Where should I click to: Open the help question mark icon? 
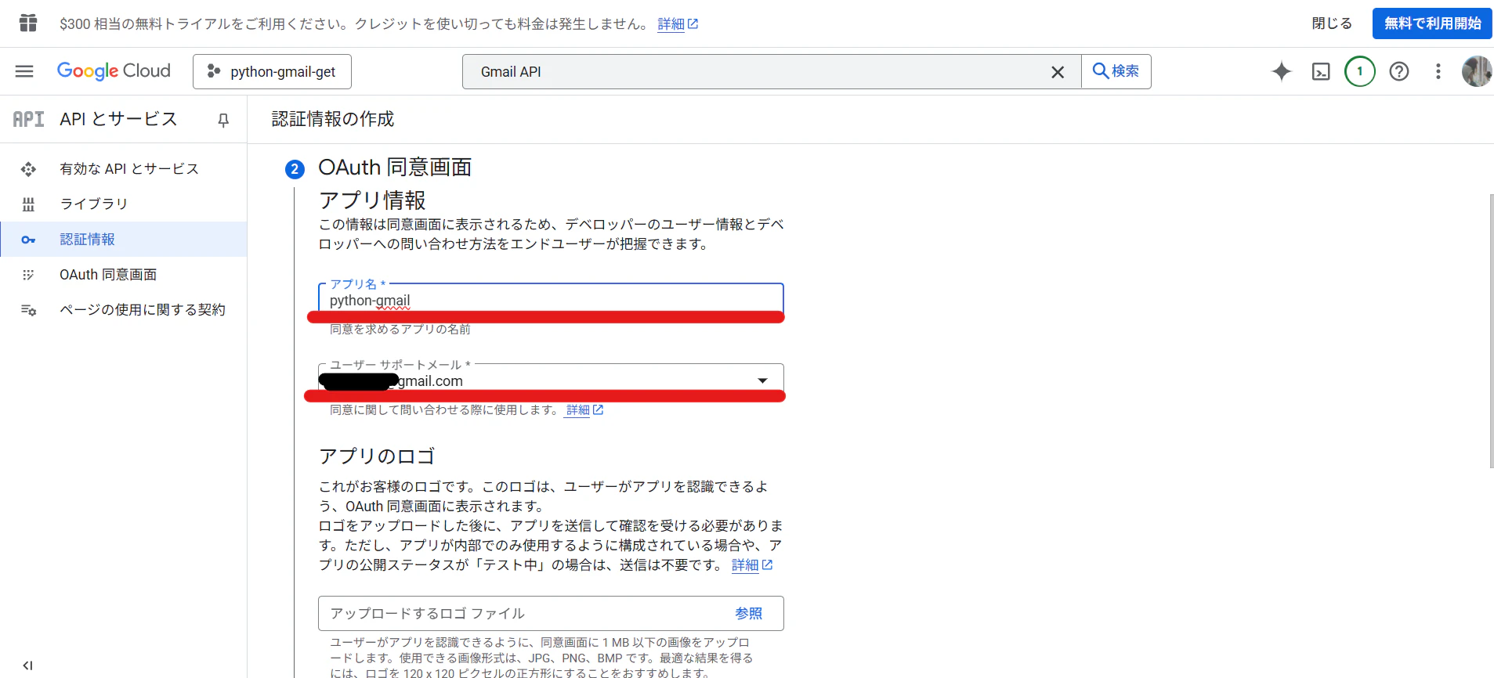[x=1399, y=71]
